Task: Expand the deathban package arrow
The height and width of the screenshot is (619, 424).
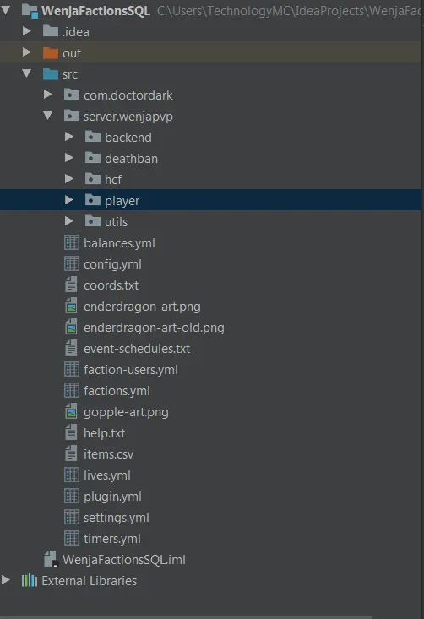Action: pyautogui.click(x=68, y=158)
